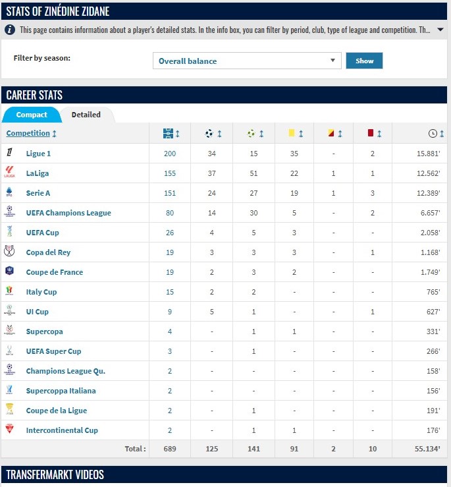Sort by assists green ball icon

(254, 134)
